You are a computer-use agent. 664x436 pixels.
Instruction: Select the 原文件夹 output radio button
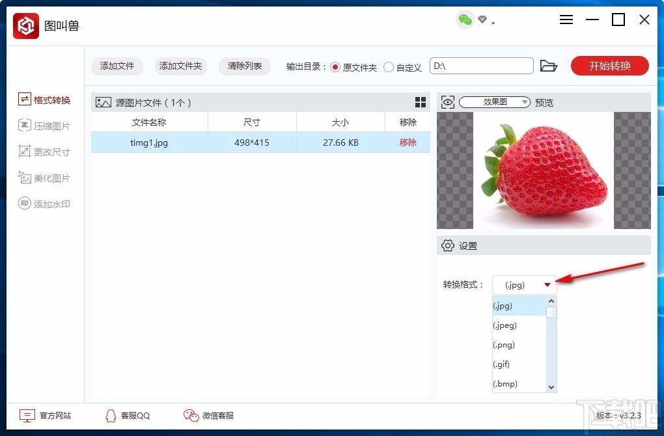coord(335,66)
